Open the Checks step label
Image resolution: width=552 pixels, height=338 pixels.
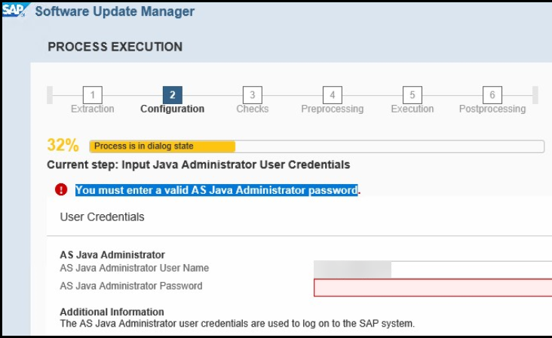(253, 109)
